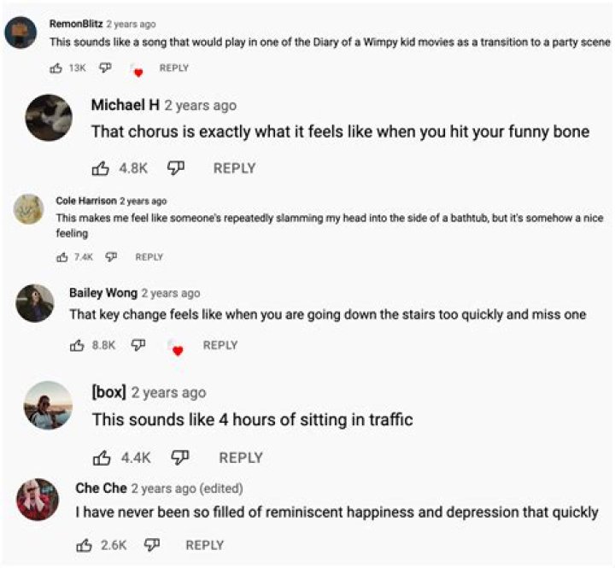This screenshot has height=568, width=615.
Task: Click Che Che's profile picture
Action: click(x=38, y=500)
